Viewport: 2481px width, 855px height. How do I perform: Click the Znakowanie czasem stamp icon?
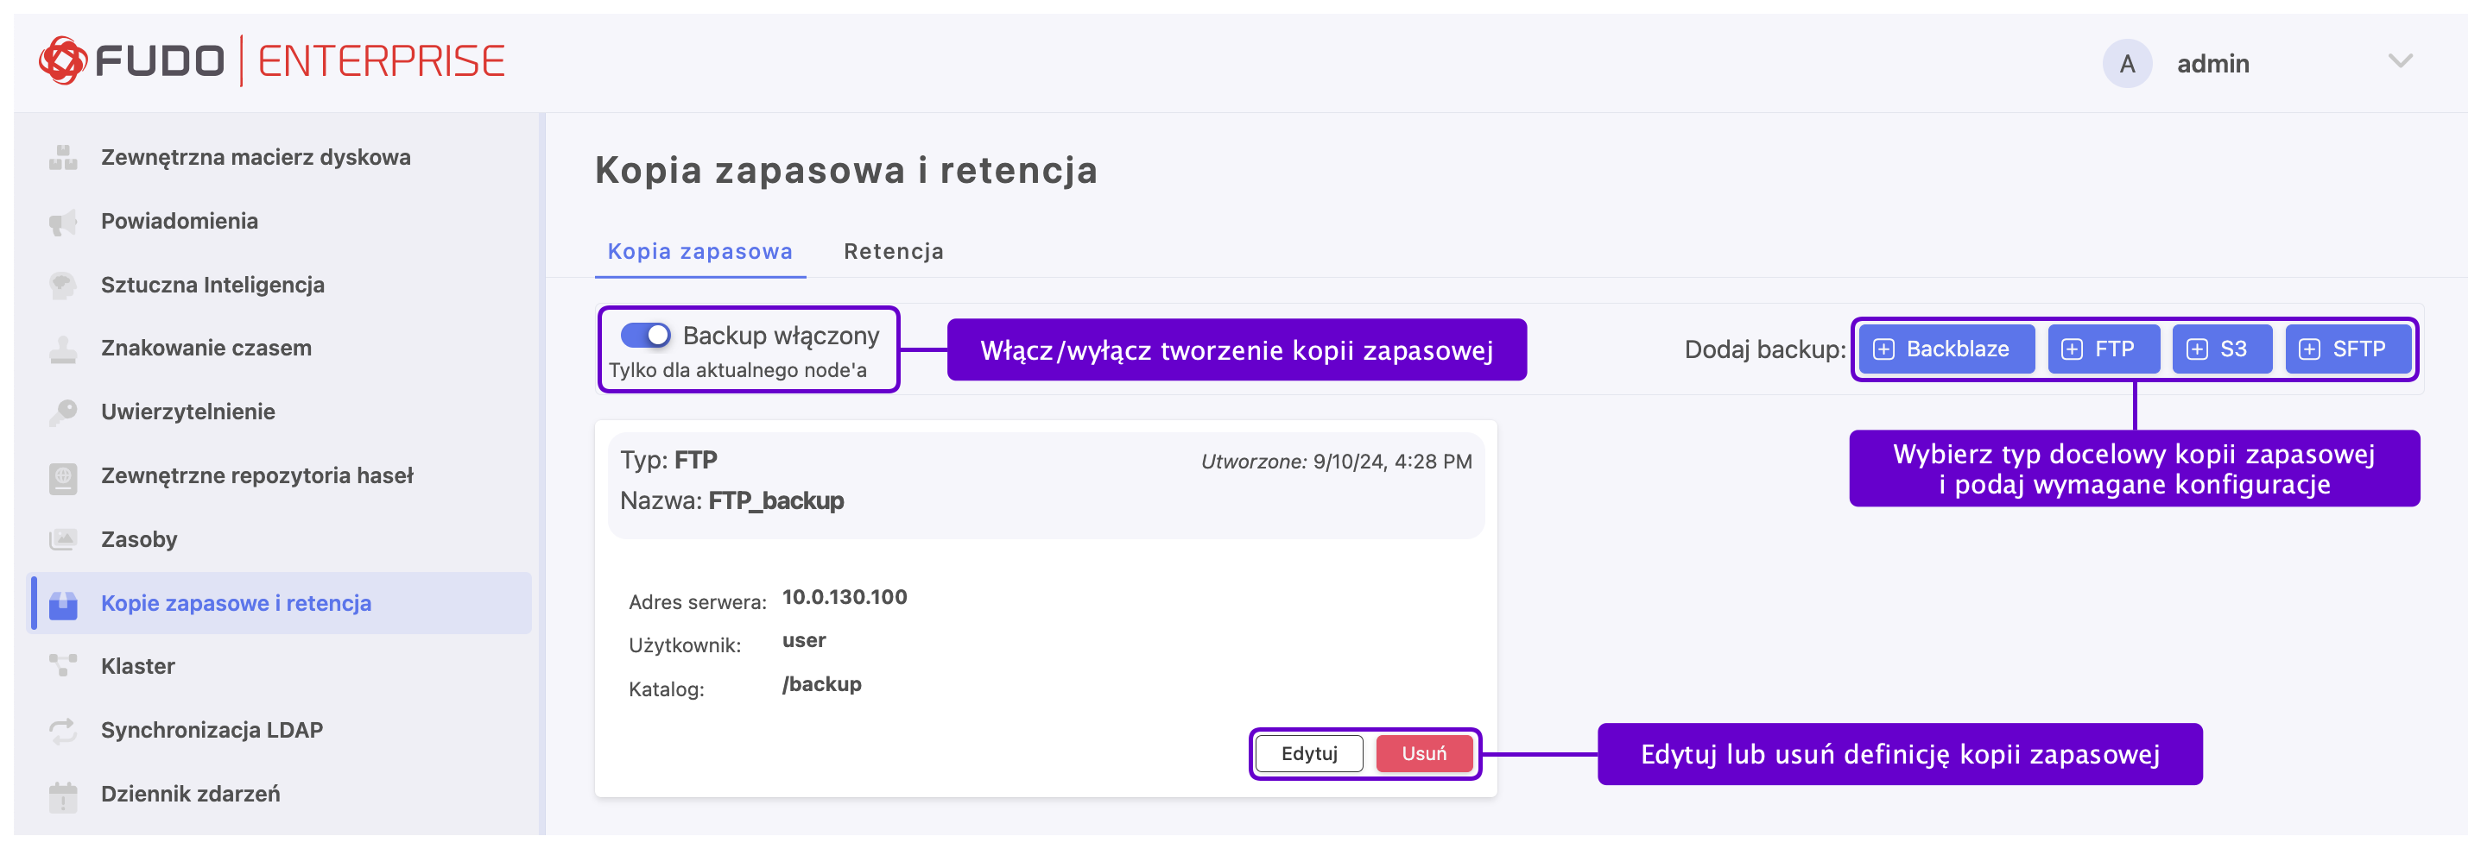click(x=62, y=349)
